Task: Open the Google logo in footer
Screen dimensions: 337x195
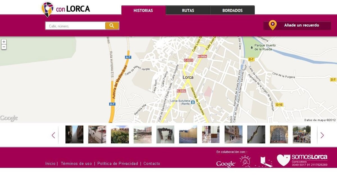Action: coord(226,164)
